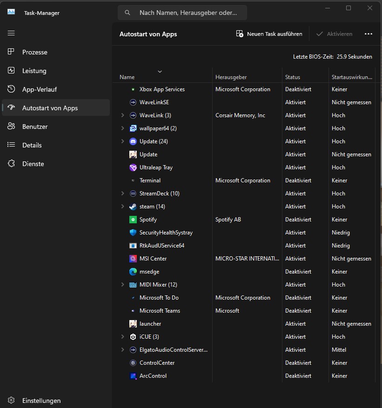This screenshot has width=382, height=408.
Task: Open the App-Verlauf page
Action: point(56,89)
